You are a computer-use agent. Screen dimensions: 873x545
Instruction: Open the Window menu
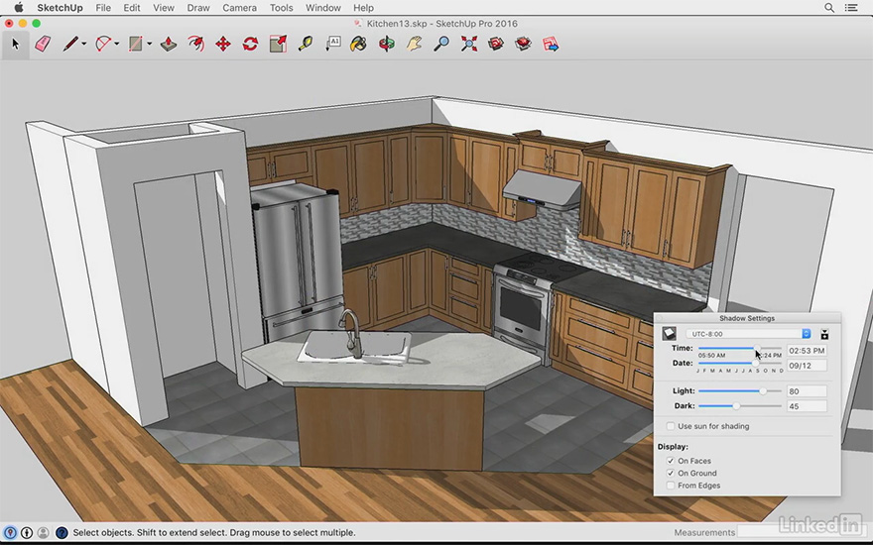click(323, 8)
